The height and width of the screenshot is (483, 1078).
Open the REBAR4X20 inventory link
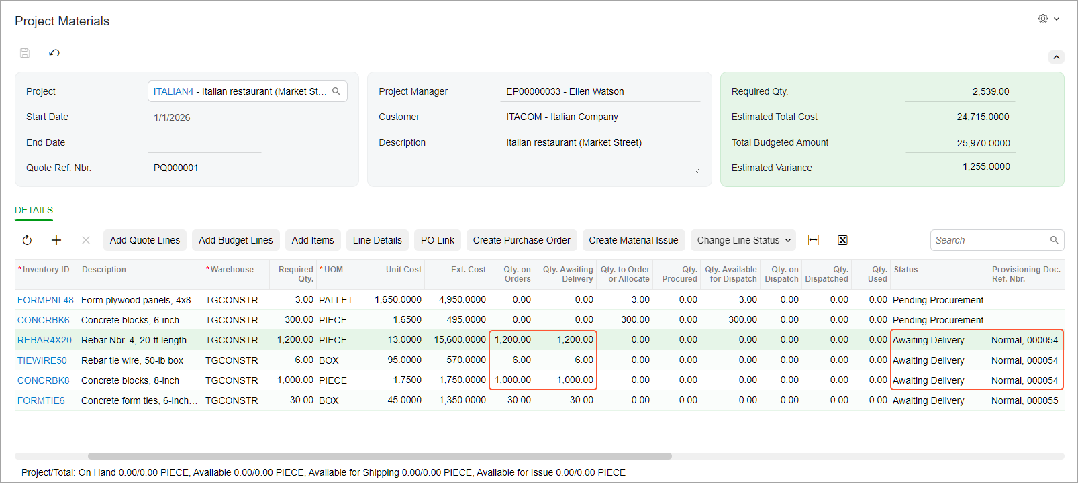click(44, 340)
